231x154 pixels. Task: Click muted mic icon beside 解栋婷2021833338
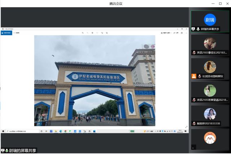pos(194,124)
